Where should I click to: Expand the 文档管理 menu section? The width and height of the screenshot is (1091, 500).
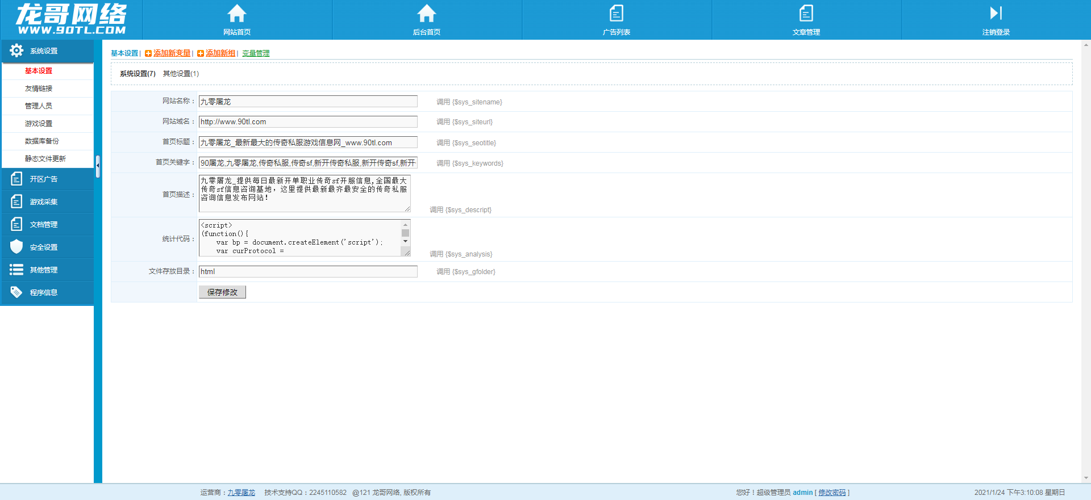point(48,224)
